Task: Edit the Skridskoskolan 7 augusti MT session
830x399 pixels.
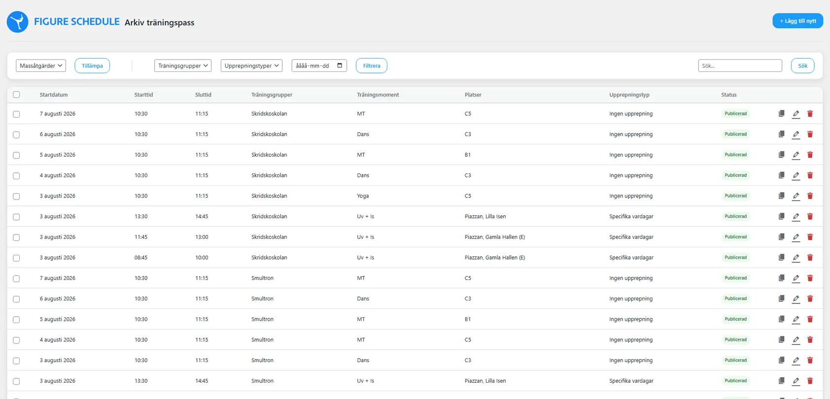Action: pyautogui.click(x=796, y=114)
